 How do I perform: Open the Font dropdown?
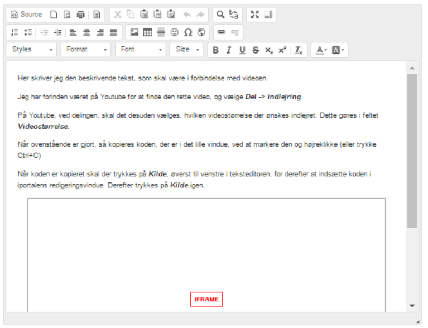click(x=140, y=50)
